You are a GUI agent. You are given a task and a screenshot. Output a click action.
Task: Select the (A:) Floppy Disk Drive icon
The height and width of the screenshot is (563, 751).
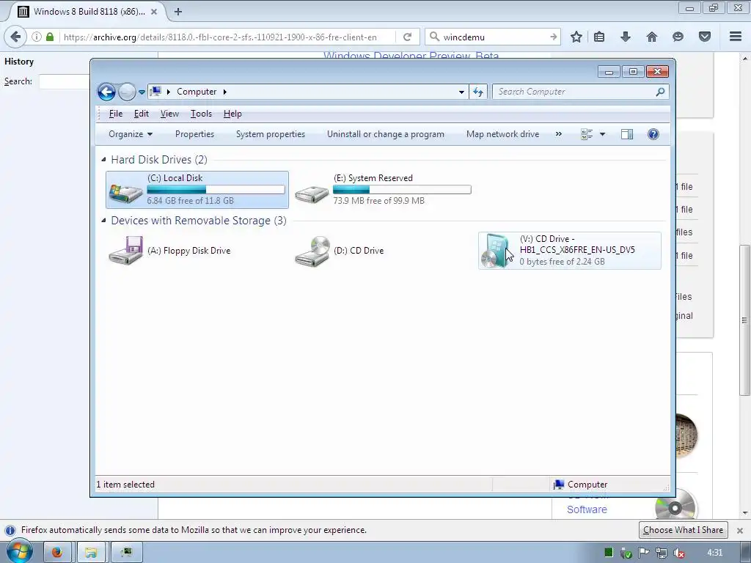point(125,251)
